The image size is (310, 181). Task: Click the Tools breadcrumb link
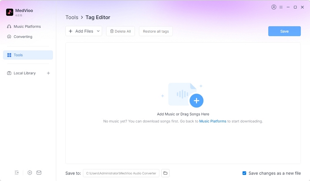point(72,17)
